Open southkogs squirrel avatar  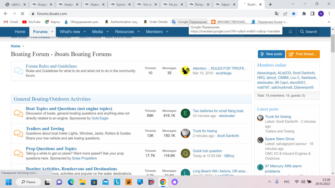click(x=185, y=71)
